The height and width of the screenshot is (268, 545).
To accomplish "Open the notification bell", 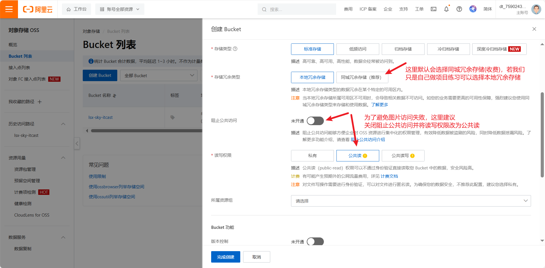I will [x=446, y=9].
